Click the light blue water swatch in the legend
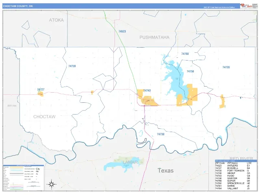 pos(17,170)
